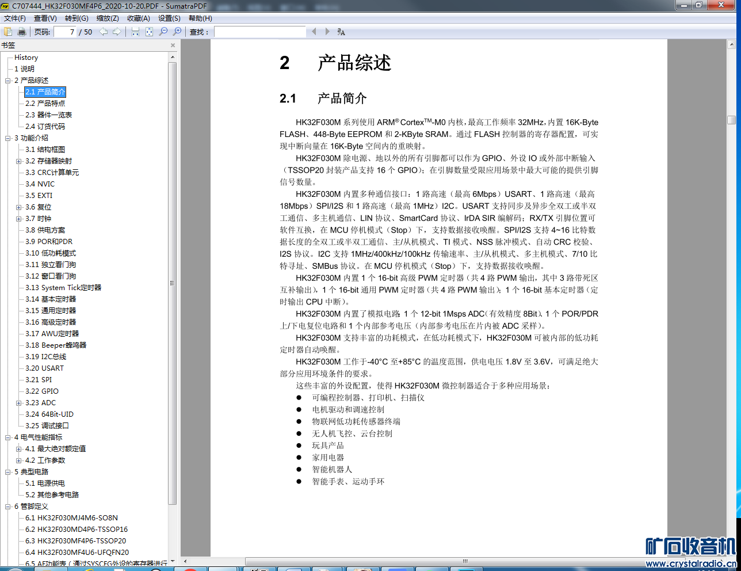This screenshot has height=571, width=741.
Task: Expand the '3.23 ADC' bookmark node
Action: pos(19,403)
